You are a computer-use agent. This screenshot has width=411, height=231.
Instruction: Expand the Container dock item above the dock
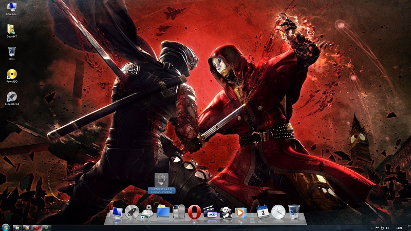(161, 179)
